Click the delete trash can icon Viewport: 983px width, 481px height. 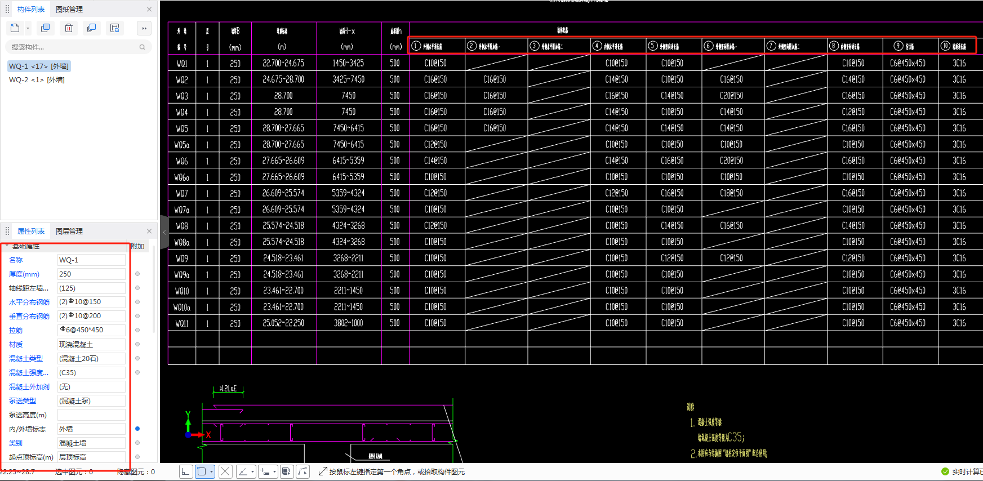69,28
